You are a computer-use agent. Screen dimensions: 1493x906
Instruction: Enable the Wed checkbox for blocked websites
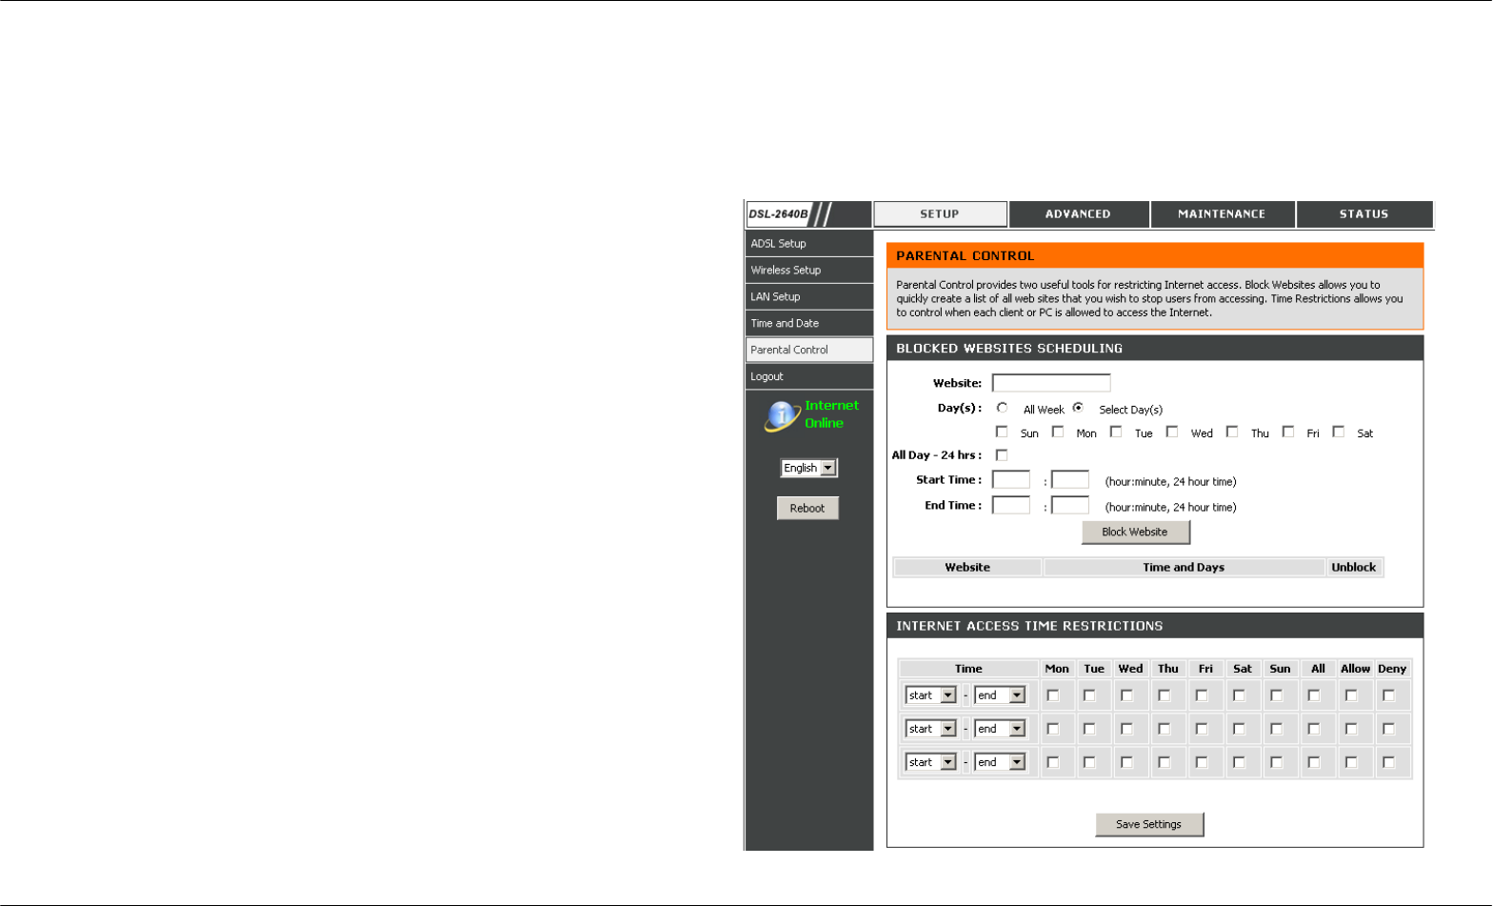point(1172,432)
